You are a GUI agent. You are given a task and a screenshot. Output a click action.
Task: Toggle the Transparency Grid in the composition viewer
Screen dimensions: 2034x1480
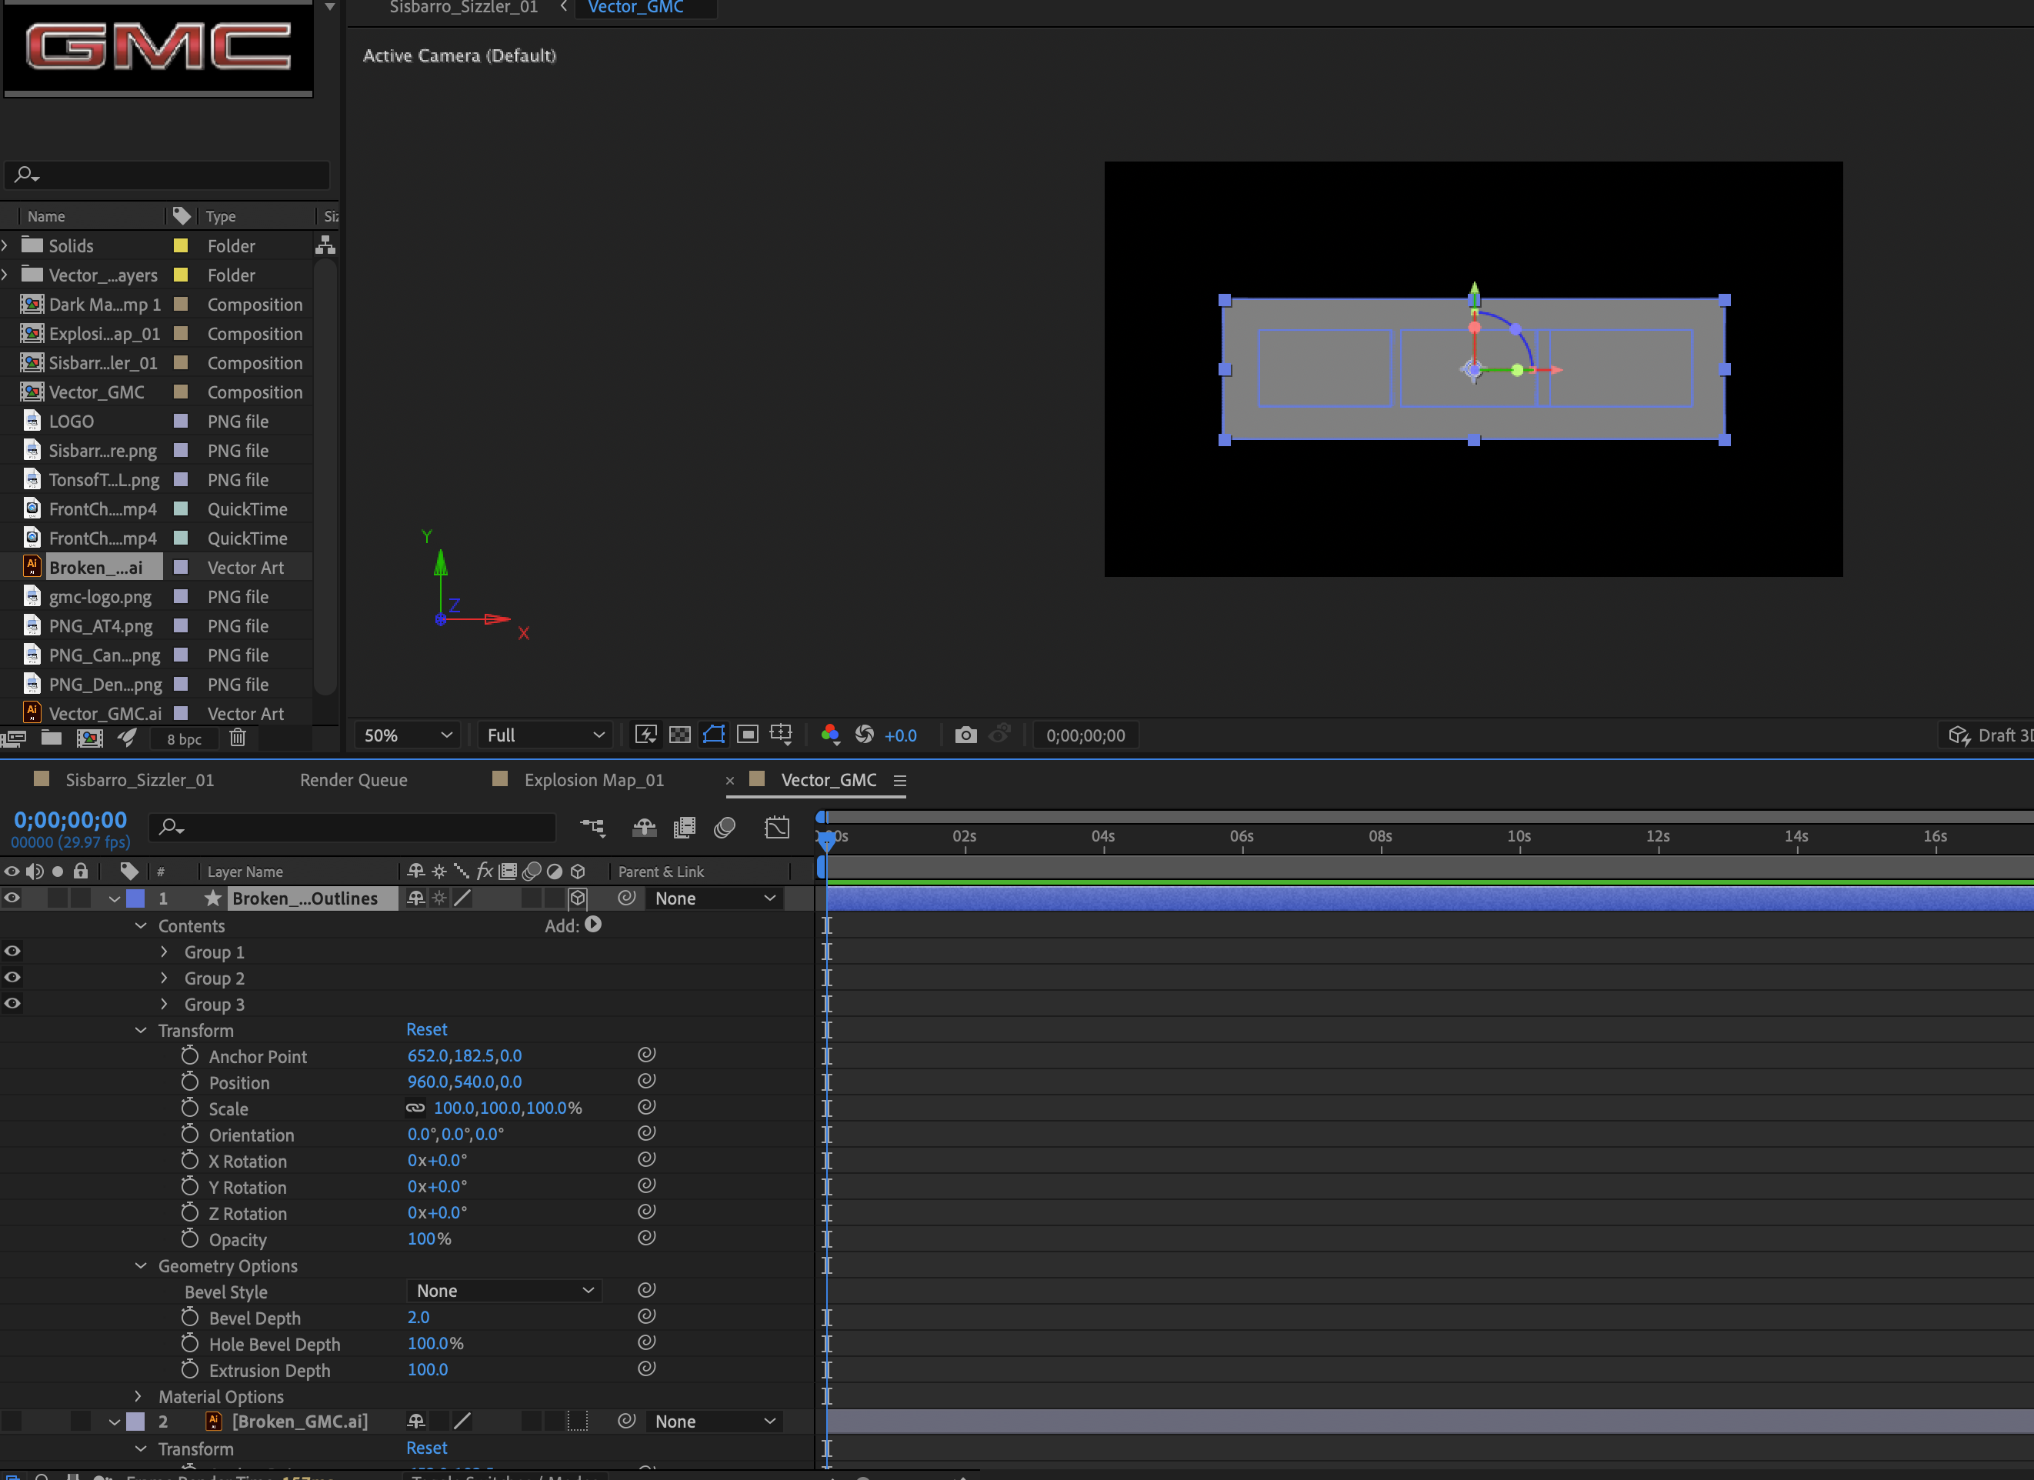[x=680, y=735]
